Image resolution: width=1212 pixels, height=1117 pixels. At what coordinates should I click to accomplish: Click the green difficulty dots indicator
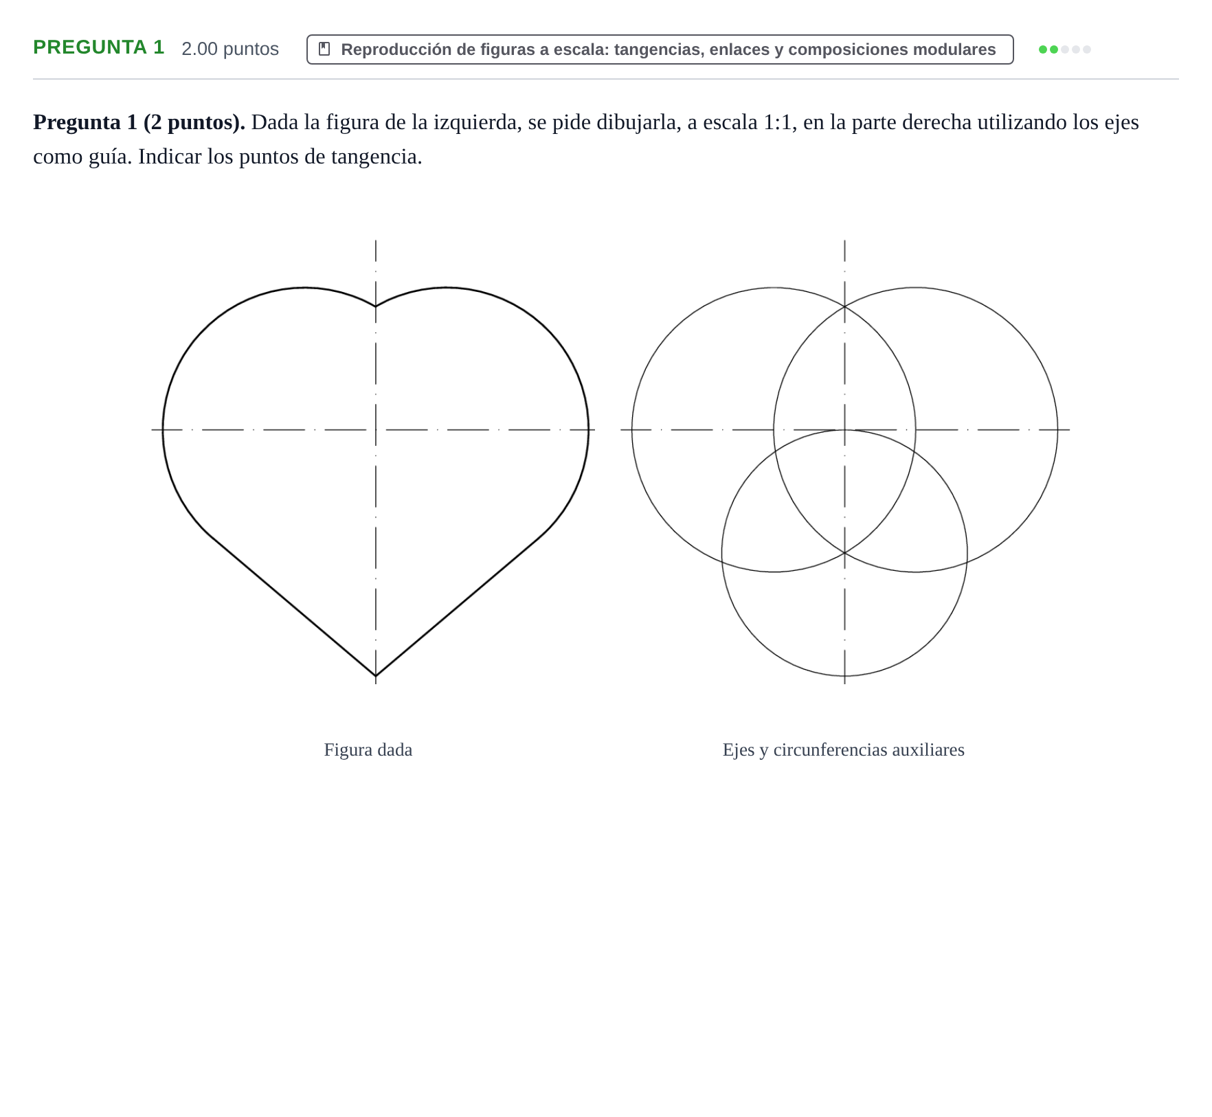click(x=1064, y=49)
